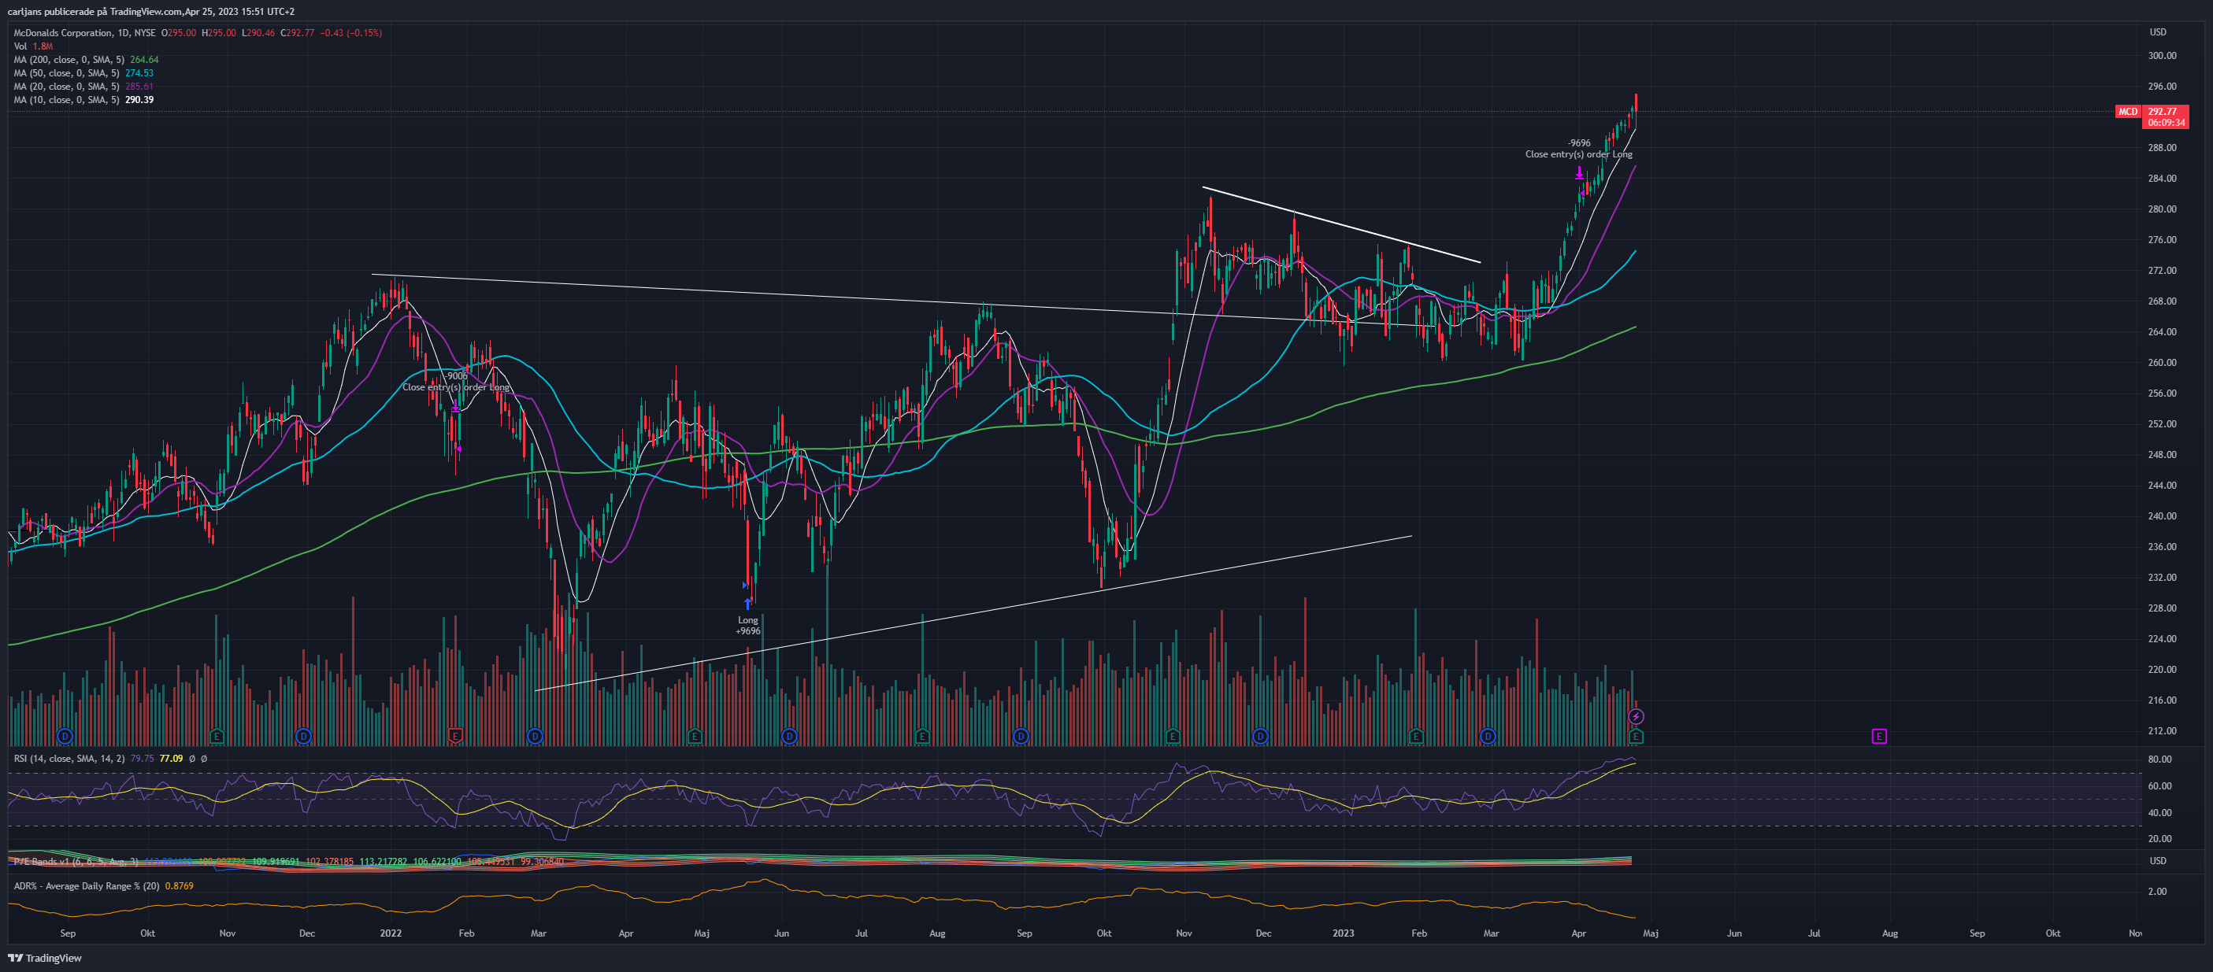The image size is (2213, 972).
Task: Click the Vol volume legend label
Action: [20, 46]
